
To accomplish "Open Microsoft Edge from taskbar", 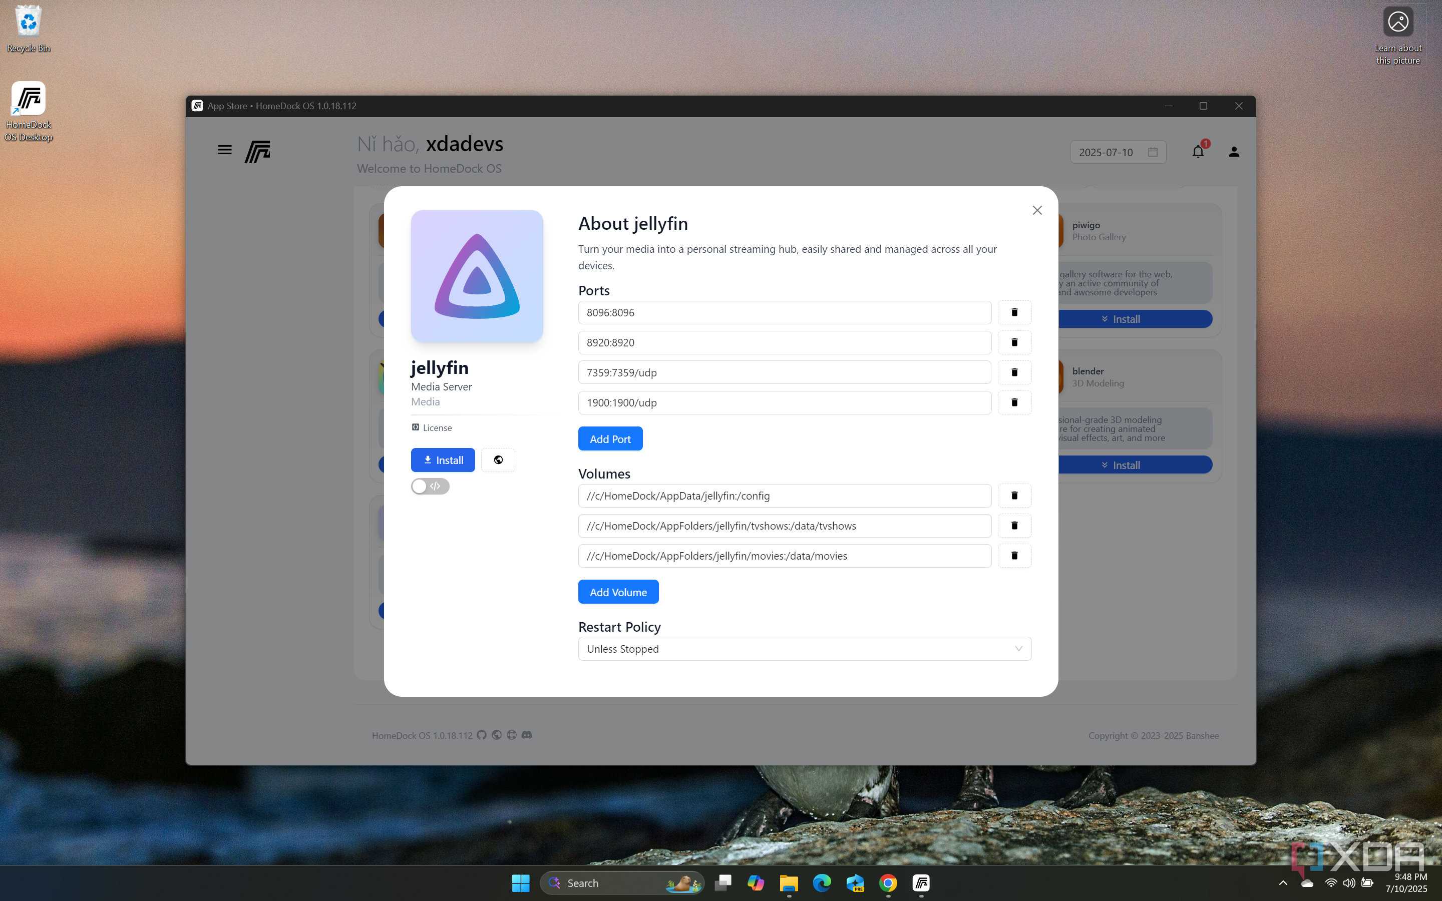I will coord(822,882).
